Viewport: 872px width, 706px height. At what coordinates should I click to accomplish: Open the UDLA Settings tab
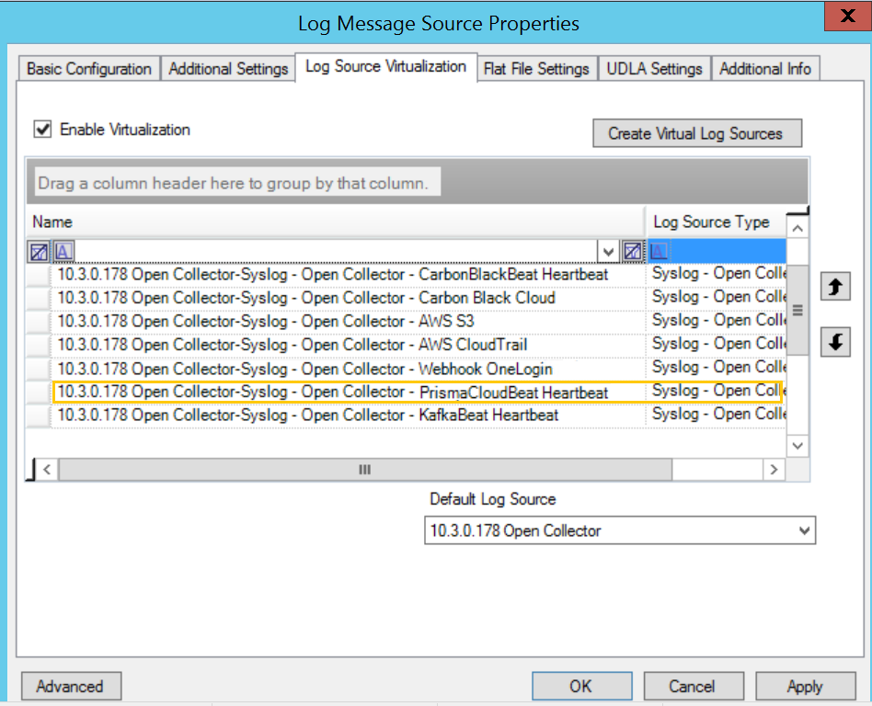point(654,69)
